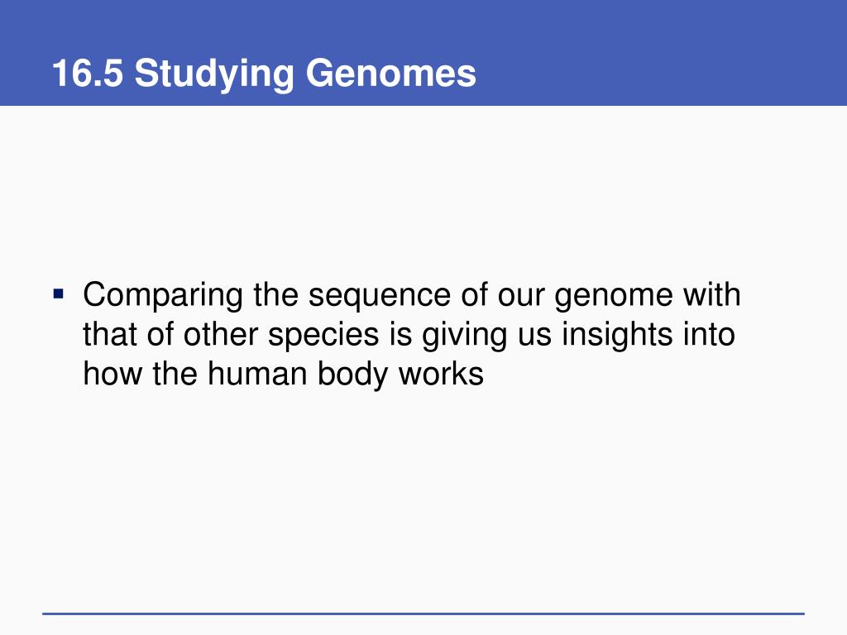Select the slide title '16.5 Studying Genomes'

coord(264,74)
